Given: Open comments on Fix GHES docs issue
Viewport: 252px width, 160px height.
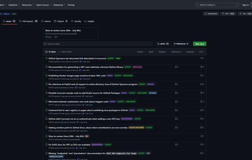Looking at the screenshot, I should [202, 145].
